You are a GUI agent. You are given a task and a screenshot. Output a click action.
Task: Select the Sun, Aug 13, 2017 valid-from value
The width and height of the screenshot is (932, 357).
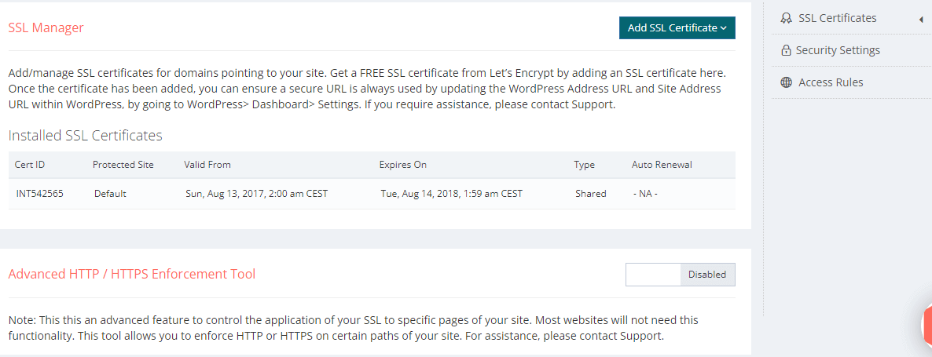click(257, 193)
